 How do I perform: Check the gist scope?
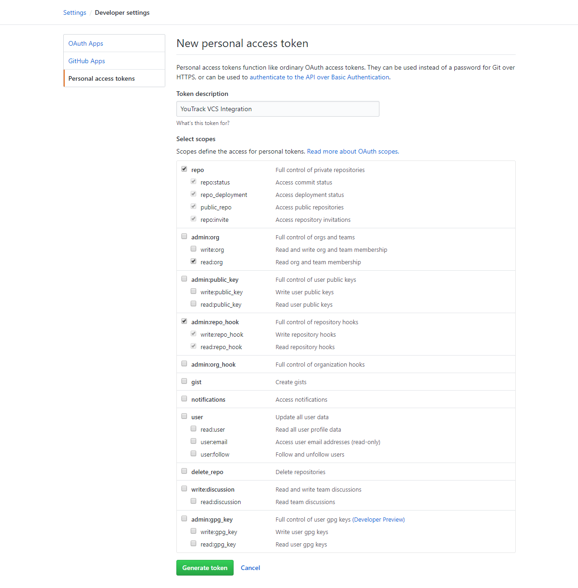pyautogui.click(x=184, y=380)
